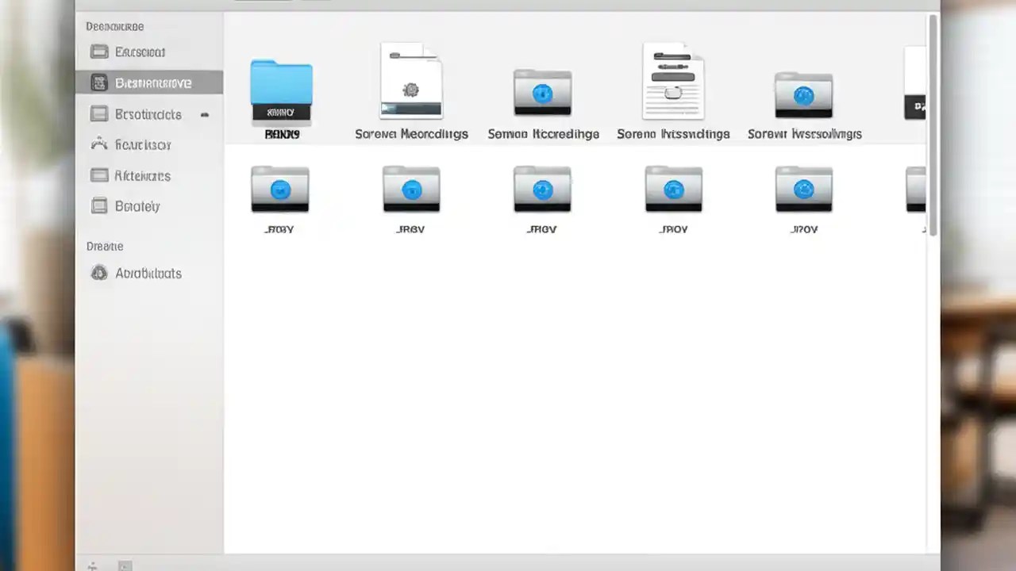Screen dimensions: 1016x571
Task: Open the blue "BANK9" folder
Action: pyautogui.click(x=281, y=87)
